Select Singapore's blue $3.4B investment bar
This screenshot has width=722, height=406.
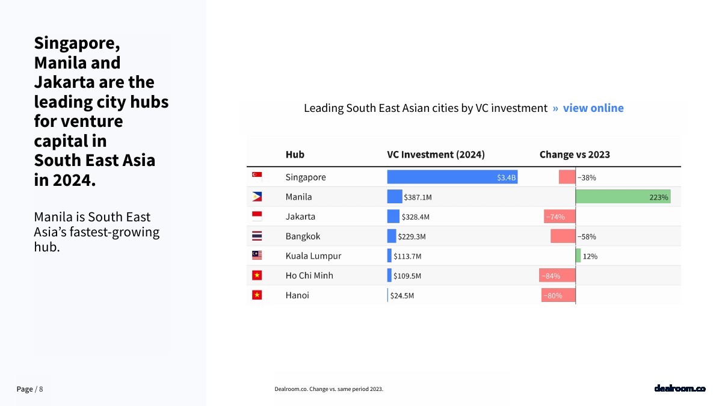[x=452, y=177]
